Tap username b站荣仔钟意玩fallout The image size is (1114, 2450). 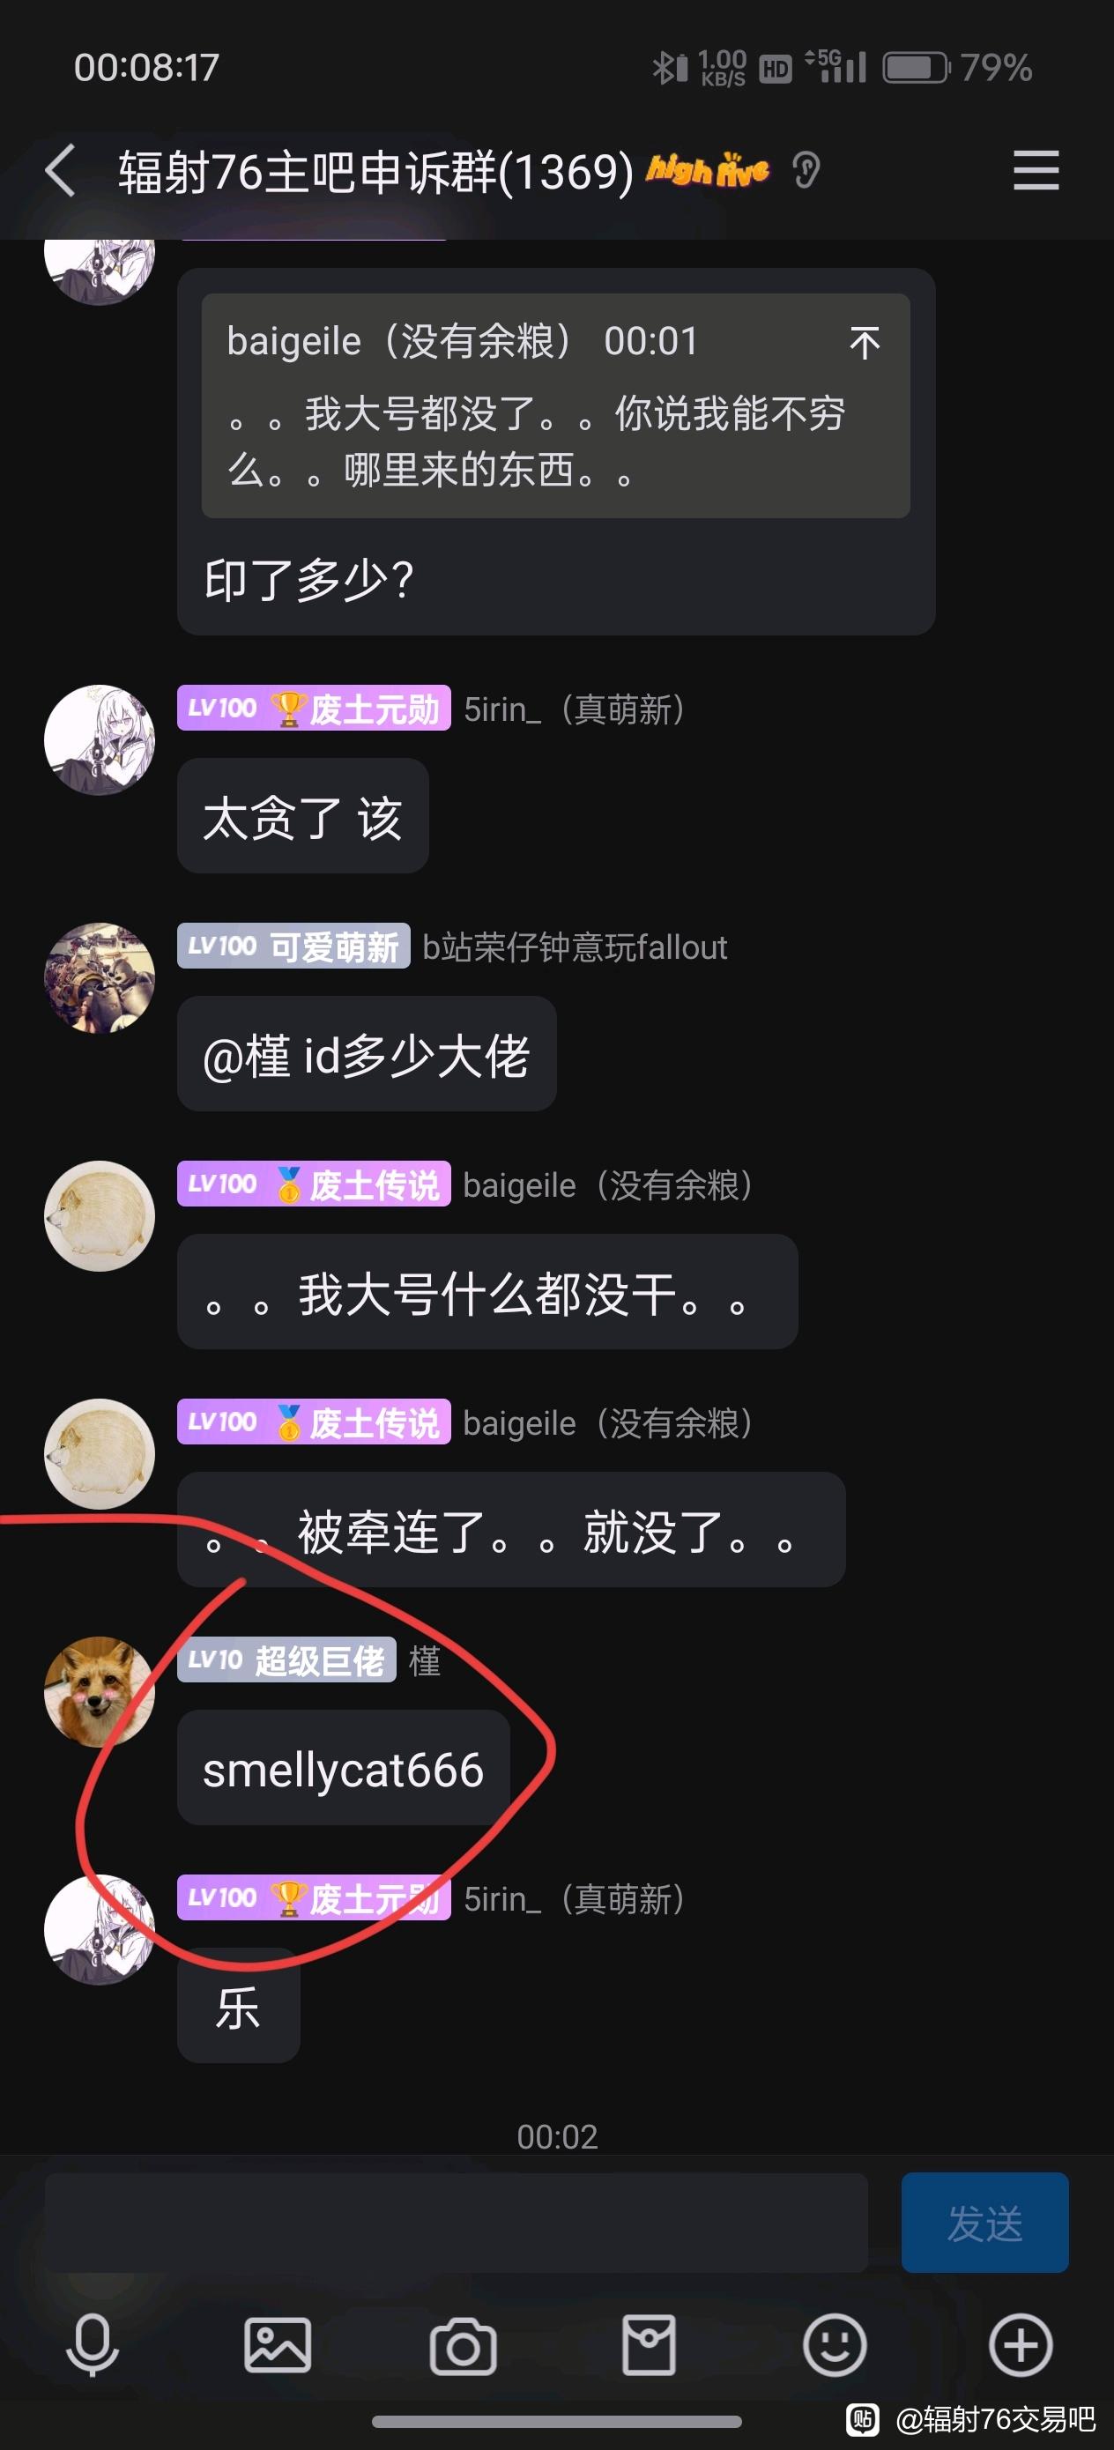pos(575,947)
